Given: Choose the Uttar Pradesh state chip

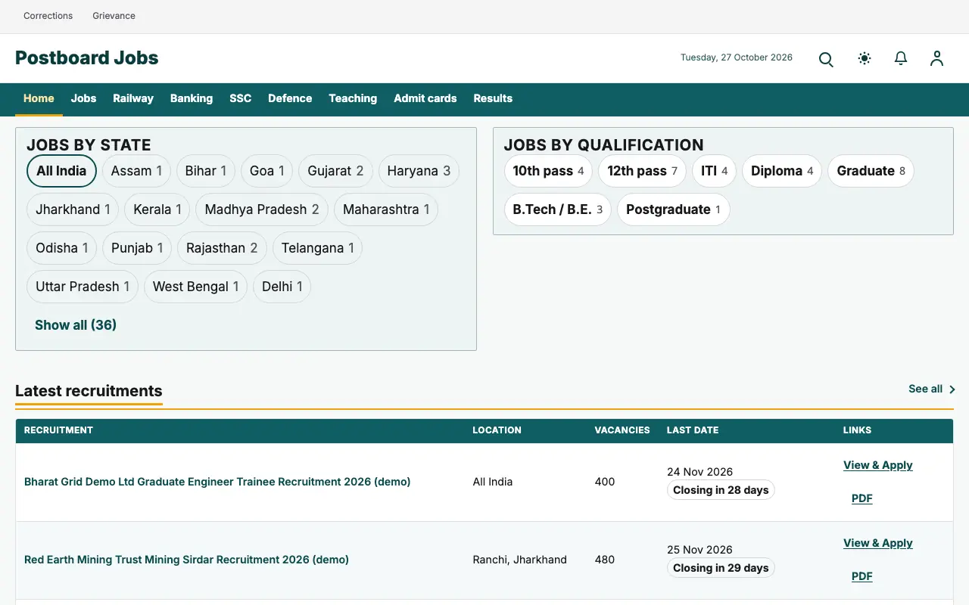Looking at the screenshot, I should click(x=83, y=287).
